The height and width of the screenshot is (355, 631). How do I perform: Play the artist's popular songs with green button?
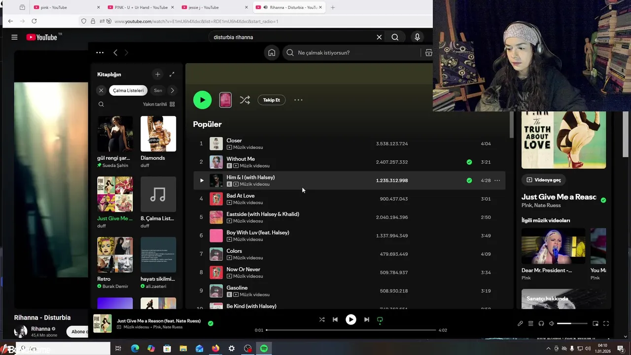pos(202,100)
